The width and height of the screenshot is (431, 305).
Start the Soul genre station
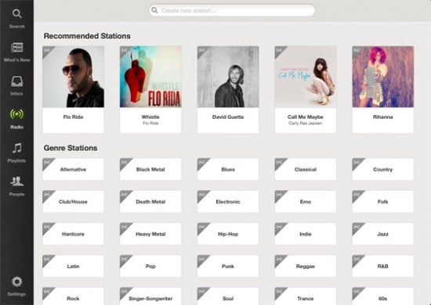[x=228, y=296]
